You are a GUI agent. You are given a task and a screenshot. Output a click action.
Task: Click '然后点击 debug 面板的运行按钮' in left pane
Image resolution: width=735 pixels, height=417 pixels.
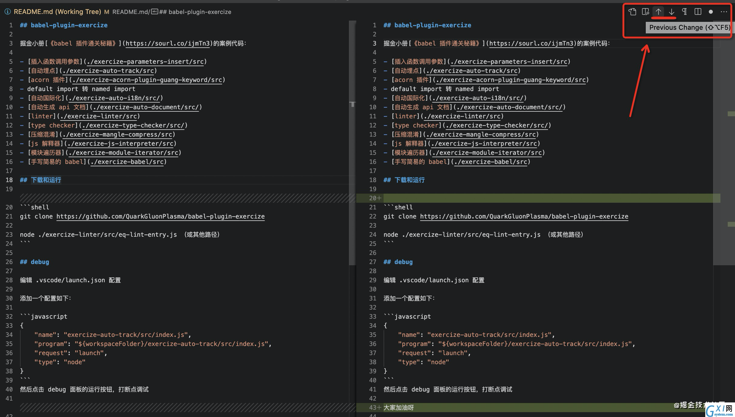point(66,389)
